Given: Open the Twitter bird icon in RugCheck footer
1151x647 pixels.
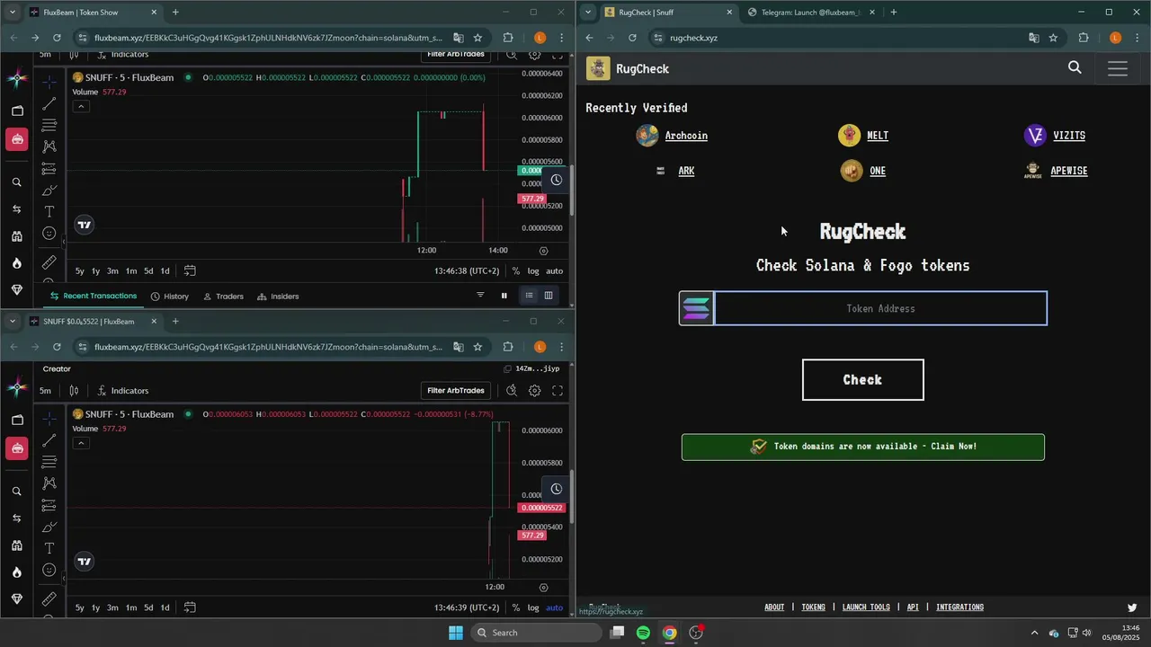Looking at the screenshot, I should pyautogui.click(x=1132, y=607).
